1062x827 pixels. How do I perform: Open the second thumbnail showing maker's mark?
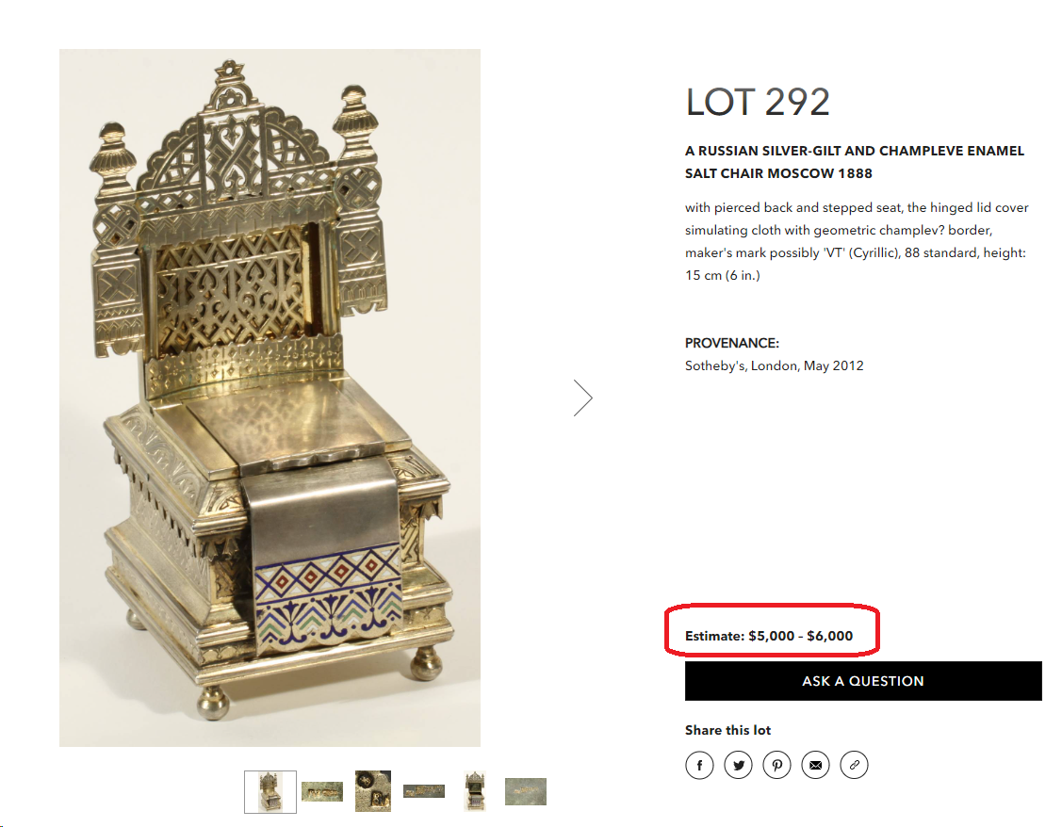tap(321, 791)
